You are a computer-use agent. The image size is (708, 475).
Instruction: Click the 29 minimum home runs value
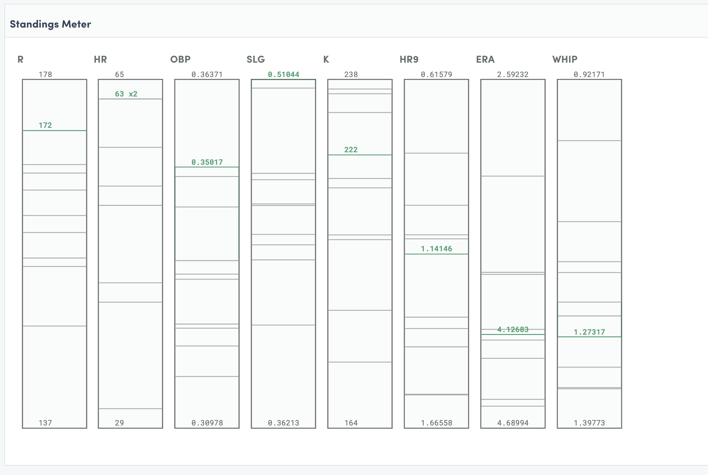tap(119, 423)
